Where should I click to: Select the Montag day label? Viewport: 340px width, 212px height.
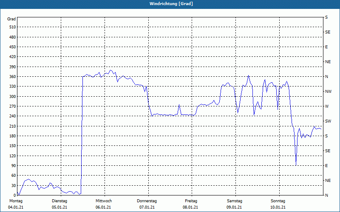16,201
